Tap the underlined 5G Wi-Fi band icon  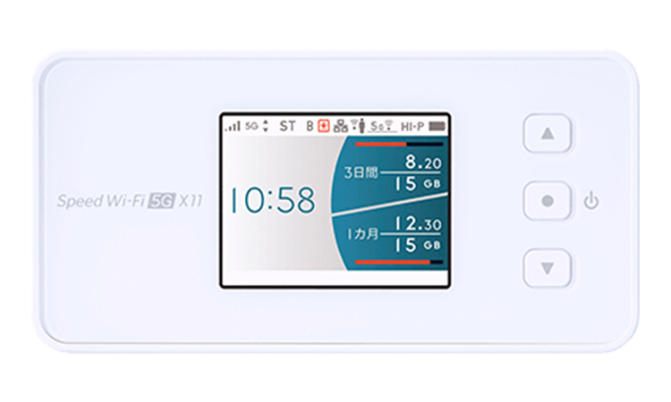pos(382,126)
